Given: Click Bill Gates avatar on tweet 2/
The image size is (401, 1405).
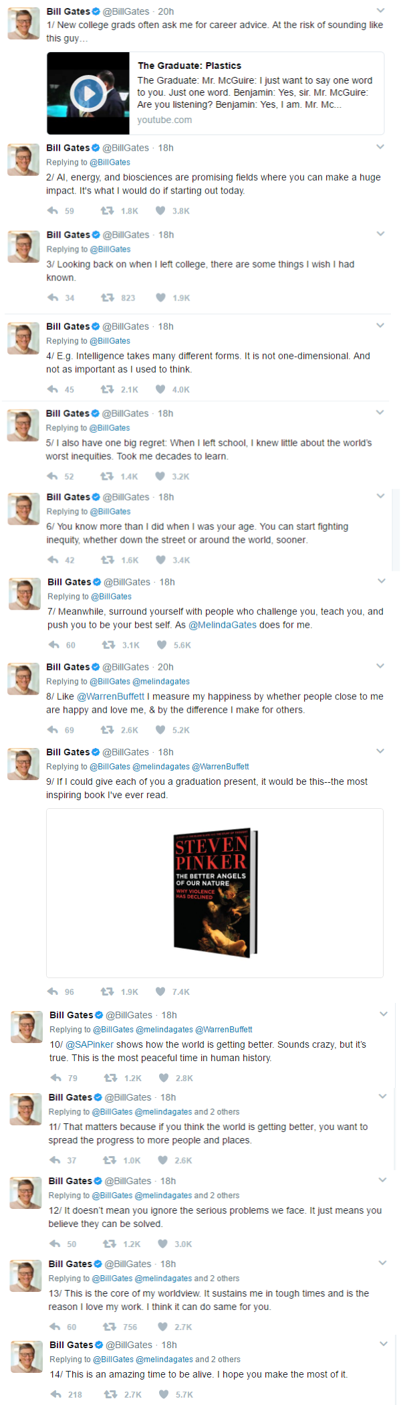Looking at the screenshot, I should (23, 159).
